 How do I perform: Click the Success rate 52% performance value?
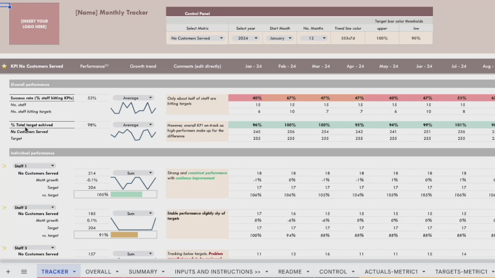coord(92,98)
